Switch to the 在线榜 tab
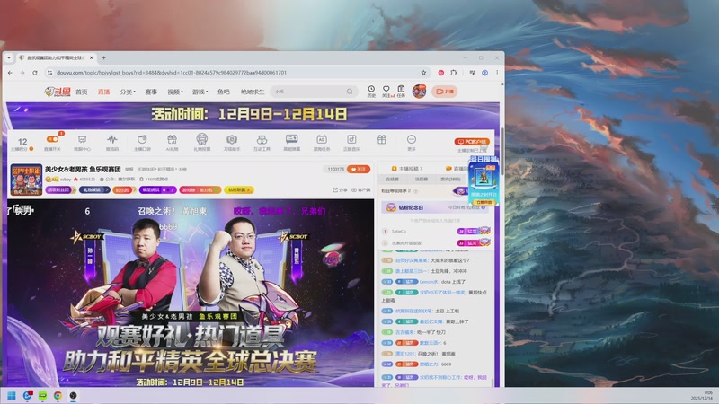The height and width of the screenshot is (404, 719). coord(392,179)
